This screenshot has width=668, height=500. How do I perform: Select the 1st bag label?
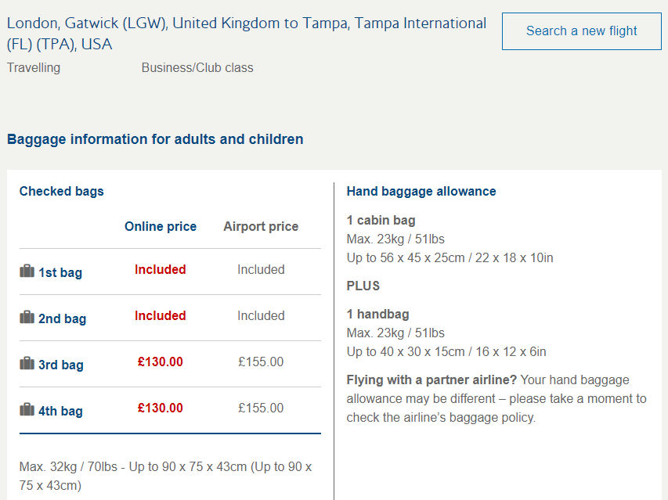pos(60,273)
